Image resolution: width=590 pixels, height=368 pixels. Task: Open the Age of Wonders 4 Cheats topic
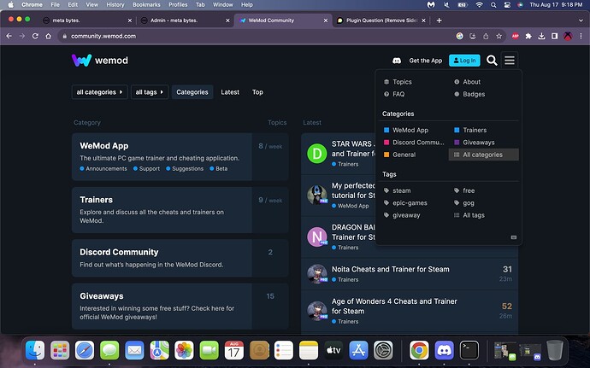[394, 306]
